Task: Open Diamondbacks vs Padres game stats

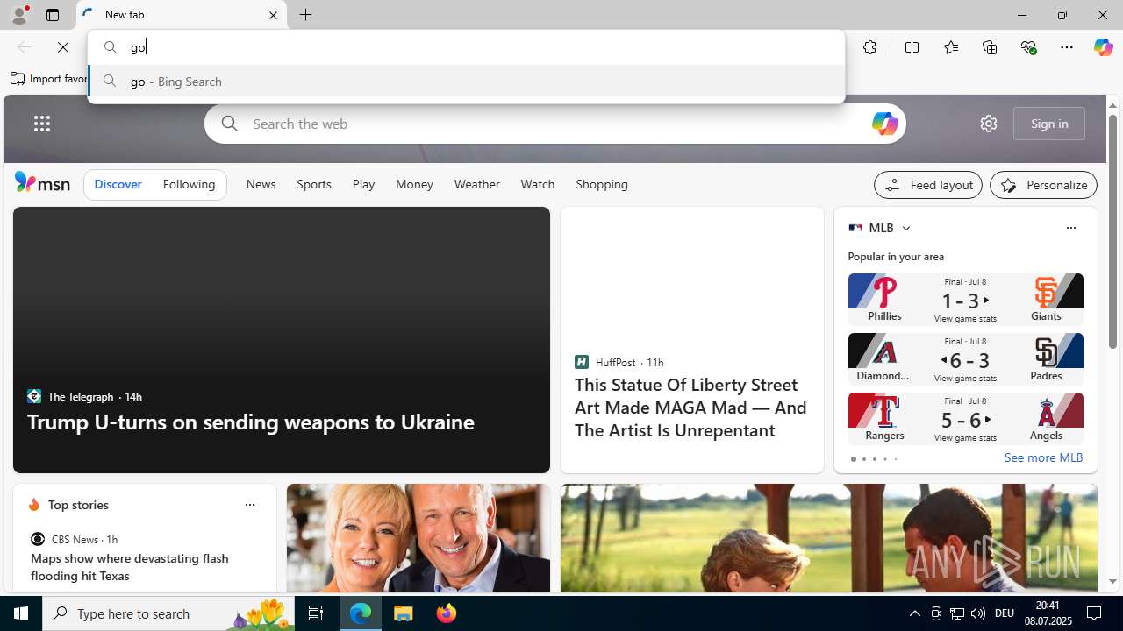Action: [965, 359]
